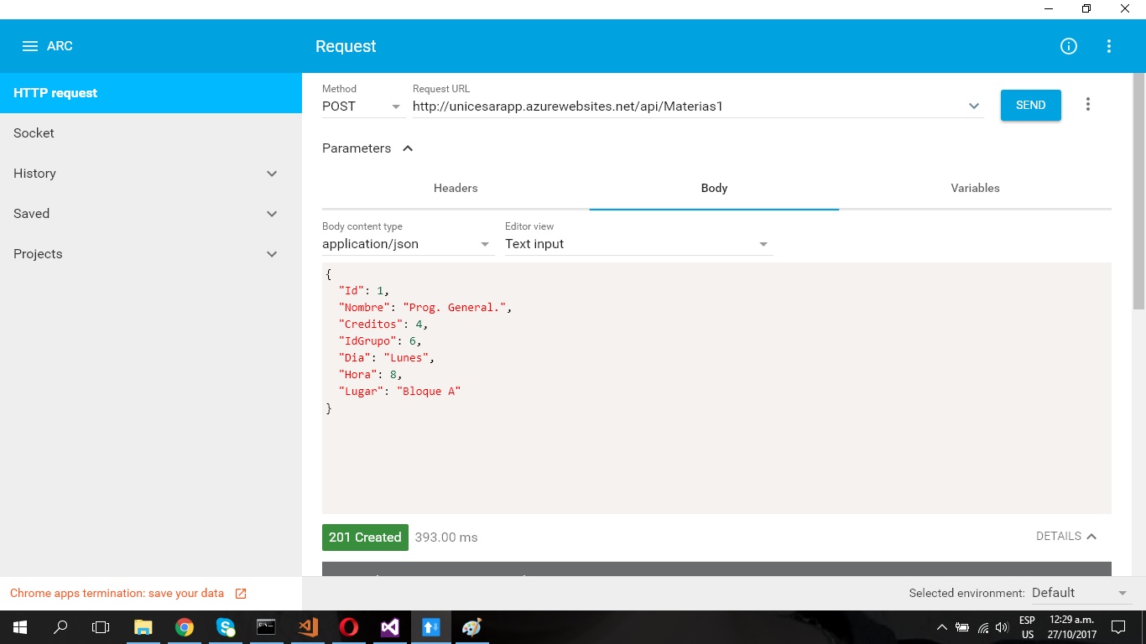
Task: Click the info icon in header
Action: coord(1069,46)
